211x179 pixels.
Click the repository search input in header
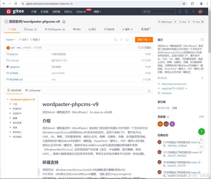159,11
